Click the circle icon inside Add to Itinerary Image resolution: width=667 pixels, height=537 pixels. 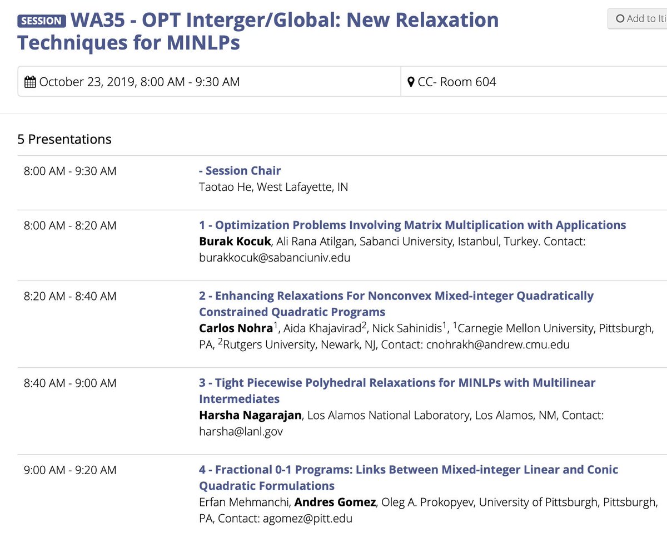(x=620, y=18)
